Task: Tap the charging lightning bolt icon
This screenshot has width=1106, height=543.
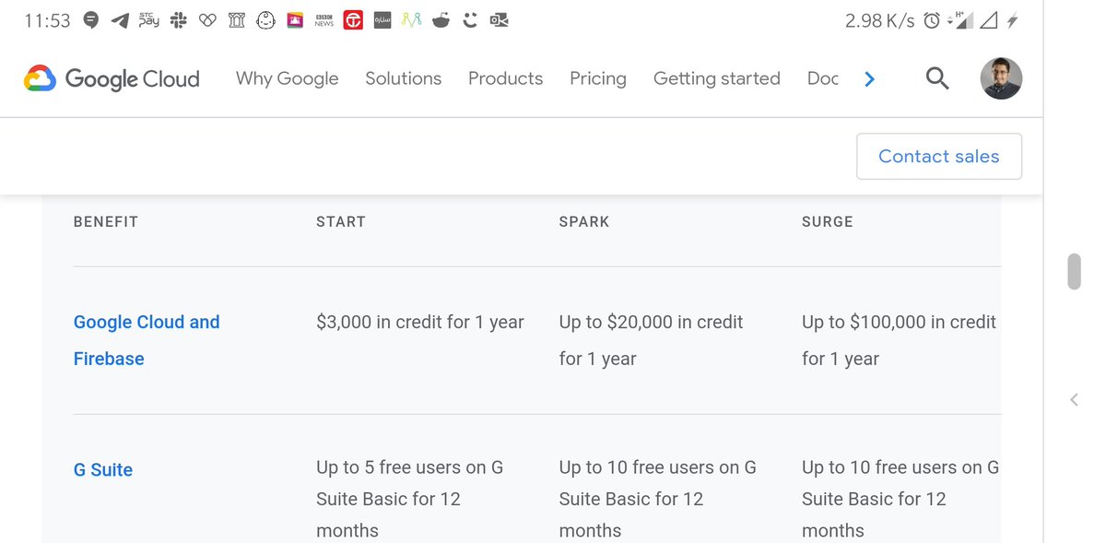Action: point(1013,20)
